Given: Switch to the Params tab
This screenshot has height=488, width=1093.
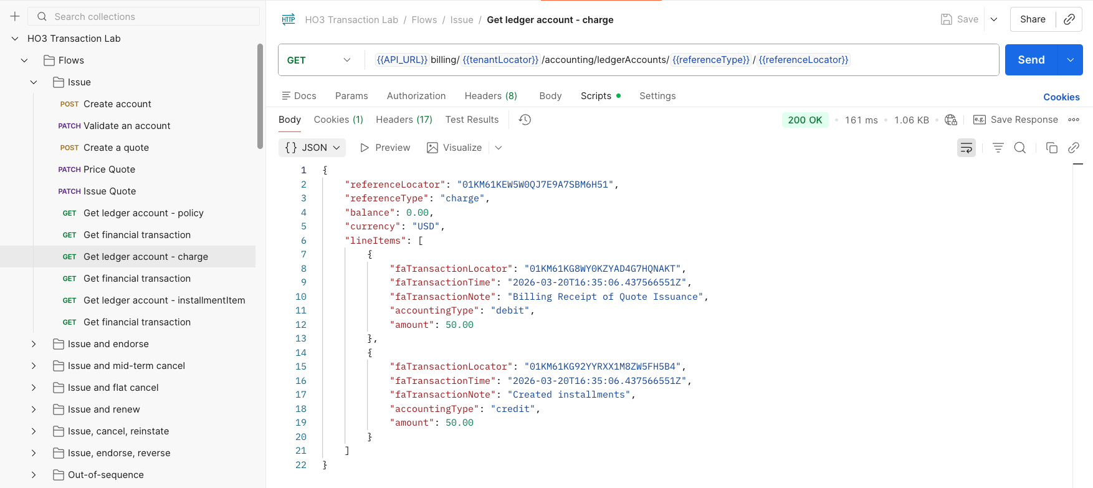Looking at the screenshot, I should point(351,96).
